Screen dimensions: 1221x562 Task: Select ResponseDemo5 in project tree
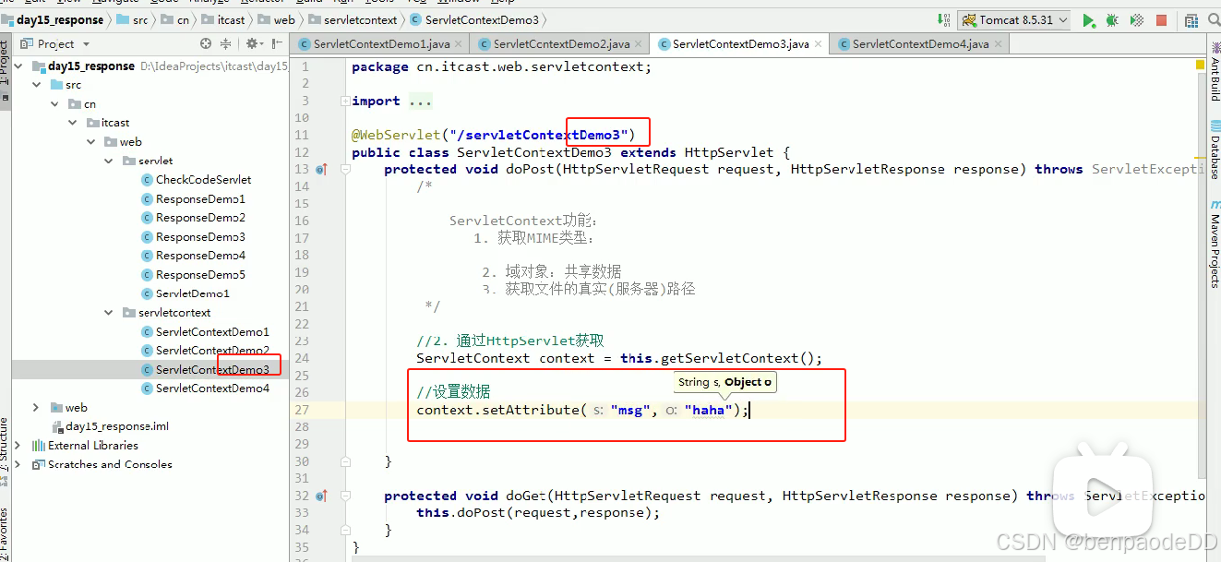(x=193, y=275)
